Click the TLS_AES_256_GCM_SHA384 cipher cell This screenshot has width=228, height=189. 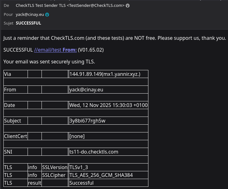[x=101, y=175]
